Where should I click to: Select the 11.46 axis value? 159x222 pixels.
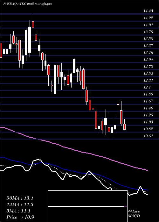point(148,108)
